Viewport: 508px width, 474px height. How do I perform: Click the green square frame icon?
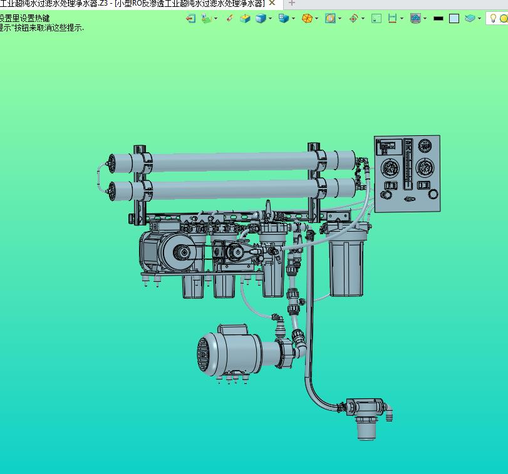point(376,18)
